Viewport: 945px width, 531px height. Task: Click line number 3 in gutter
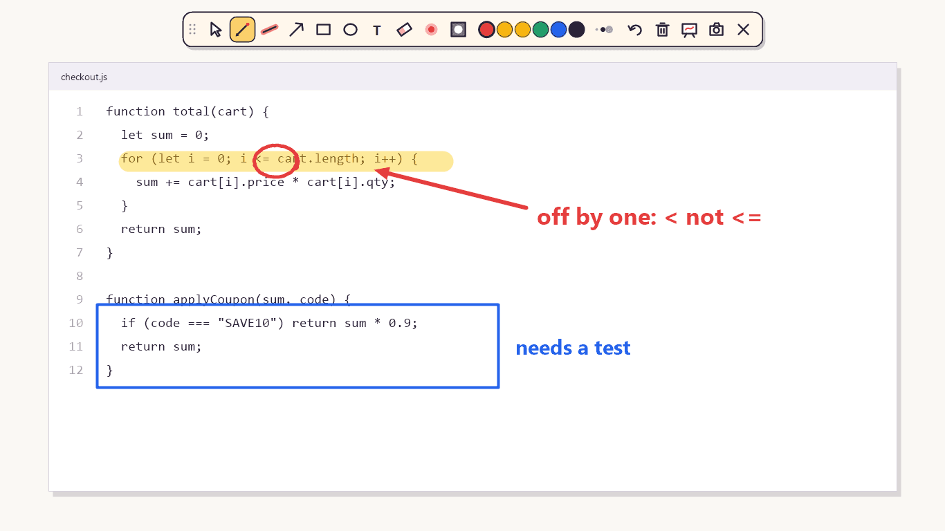80,158
